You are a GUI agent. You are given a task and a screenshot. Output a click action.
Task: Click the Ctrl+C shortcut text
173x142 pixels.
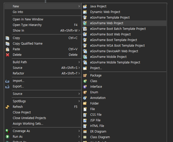73,38
